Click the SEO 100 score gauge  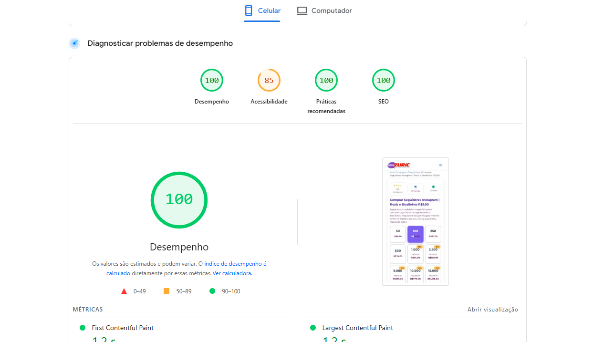click(x=383, y=80)
